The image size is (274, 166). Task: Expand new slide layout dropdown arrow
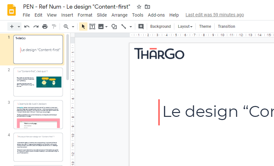pos(19,26)
